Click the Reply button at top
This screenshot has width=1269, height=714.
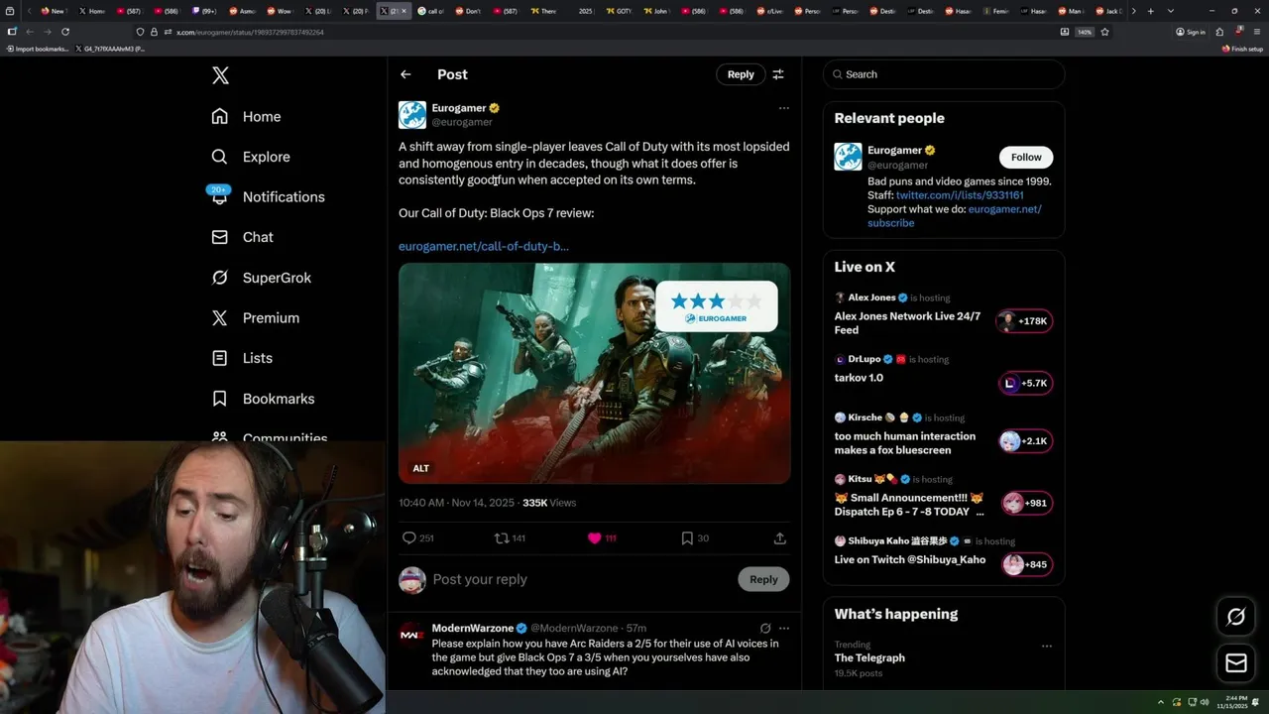[x=741, y=74]
